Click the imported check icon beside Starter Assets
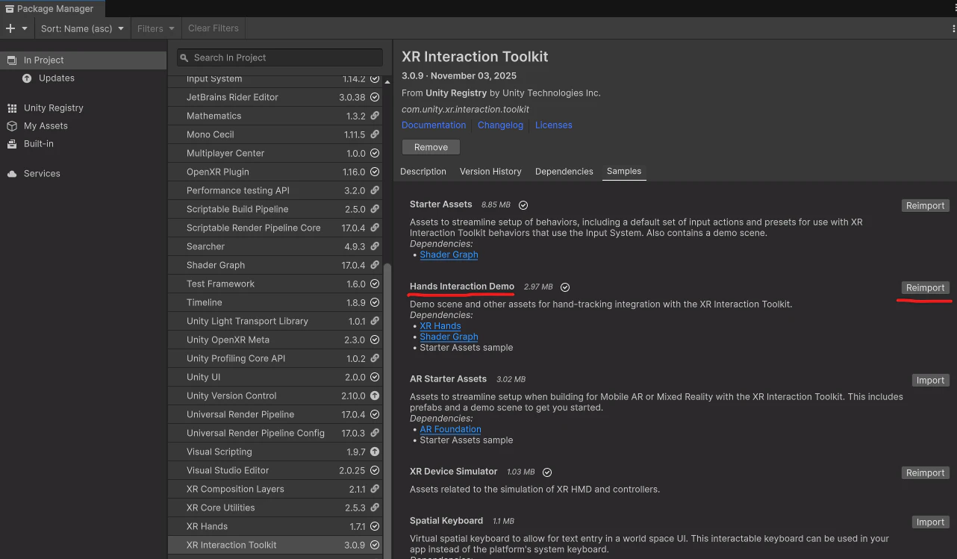 tap(523, 205)
